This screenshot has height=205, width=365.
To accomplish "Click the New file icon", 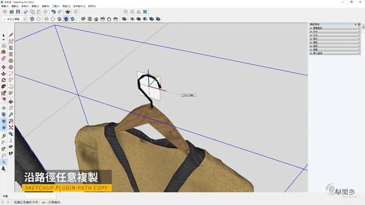I will pos(5,11).
